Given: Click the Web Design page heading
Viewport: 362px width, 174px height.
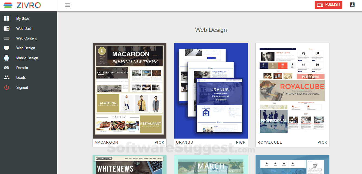Looking at the screenshot, I should [x=211, y=30].
